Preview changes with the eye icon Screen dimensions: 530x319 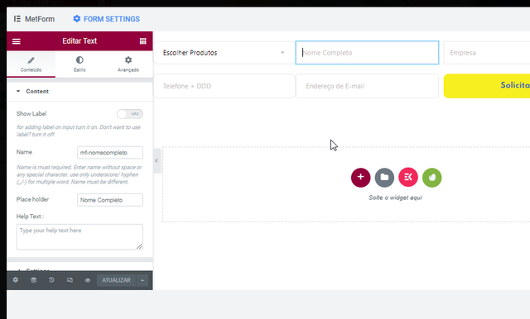coord(88,280)
